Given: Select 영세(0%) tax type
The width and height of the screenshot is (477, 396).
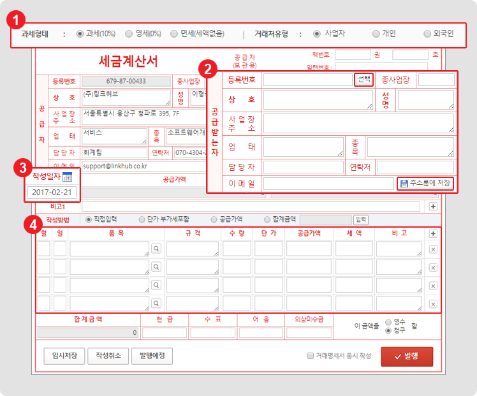Looking at the screenshot, I should click(129, 34).
